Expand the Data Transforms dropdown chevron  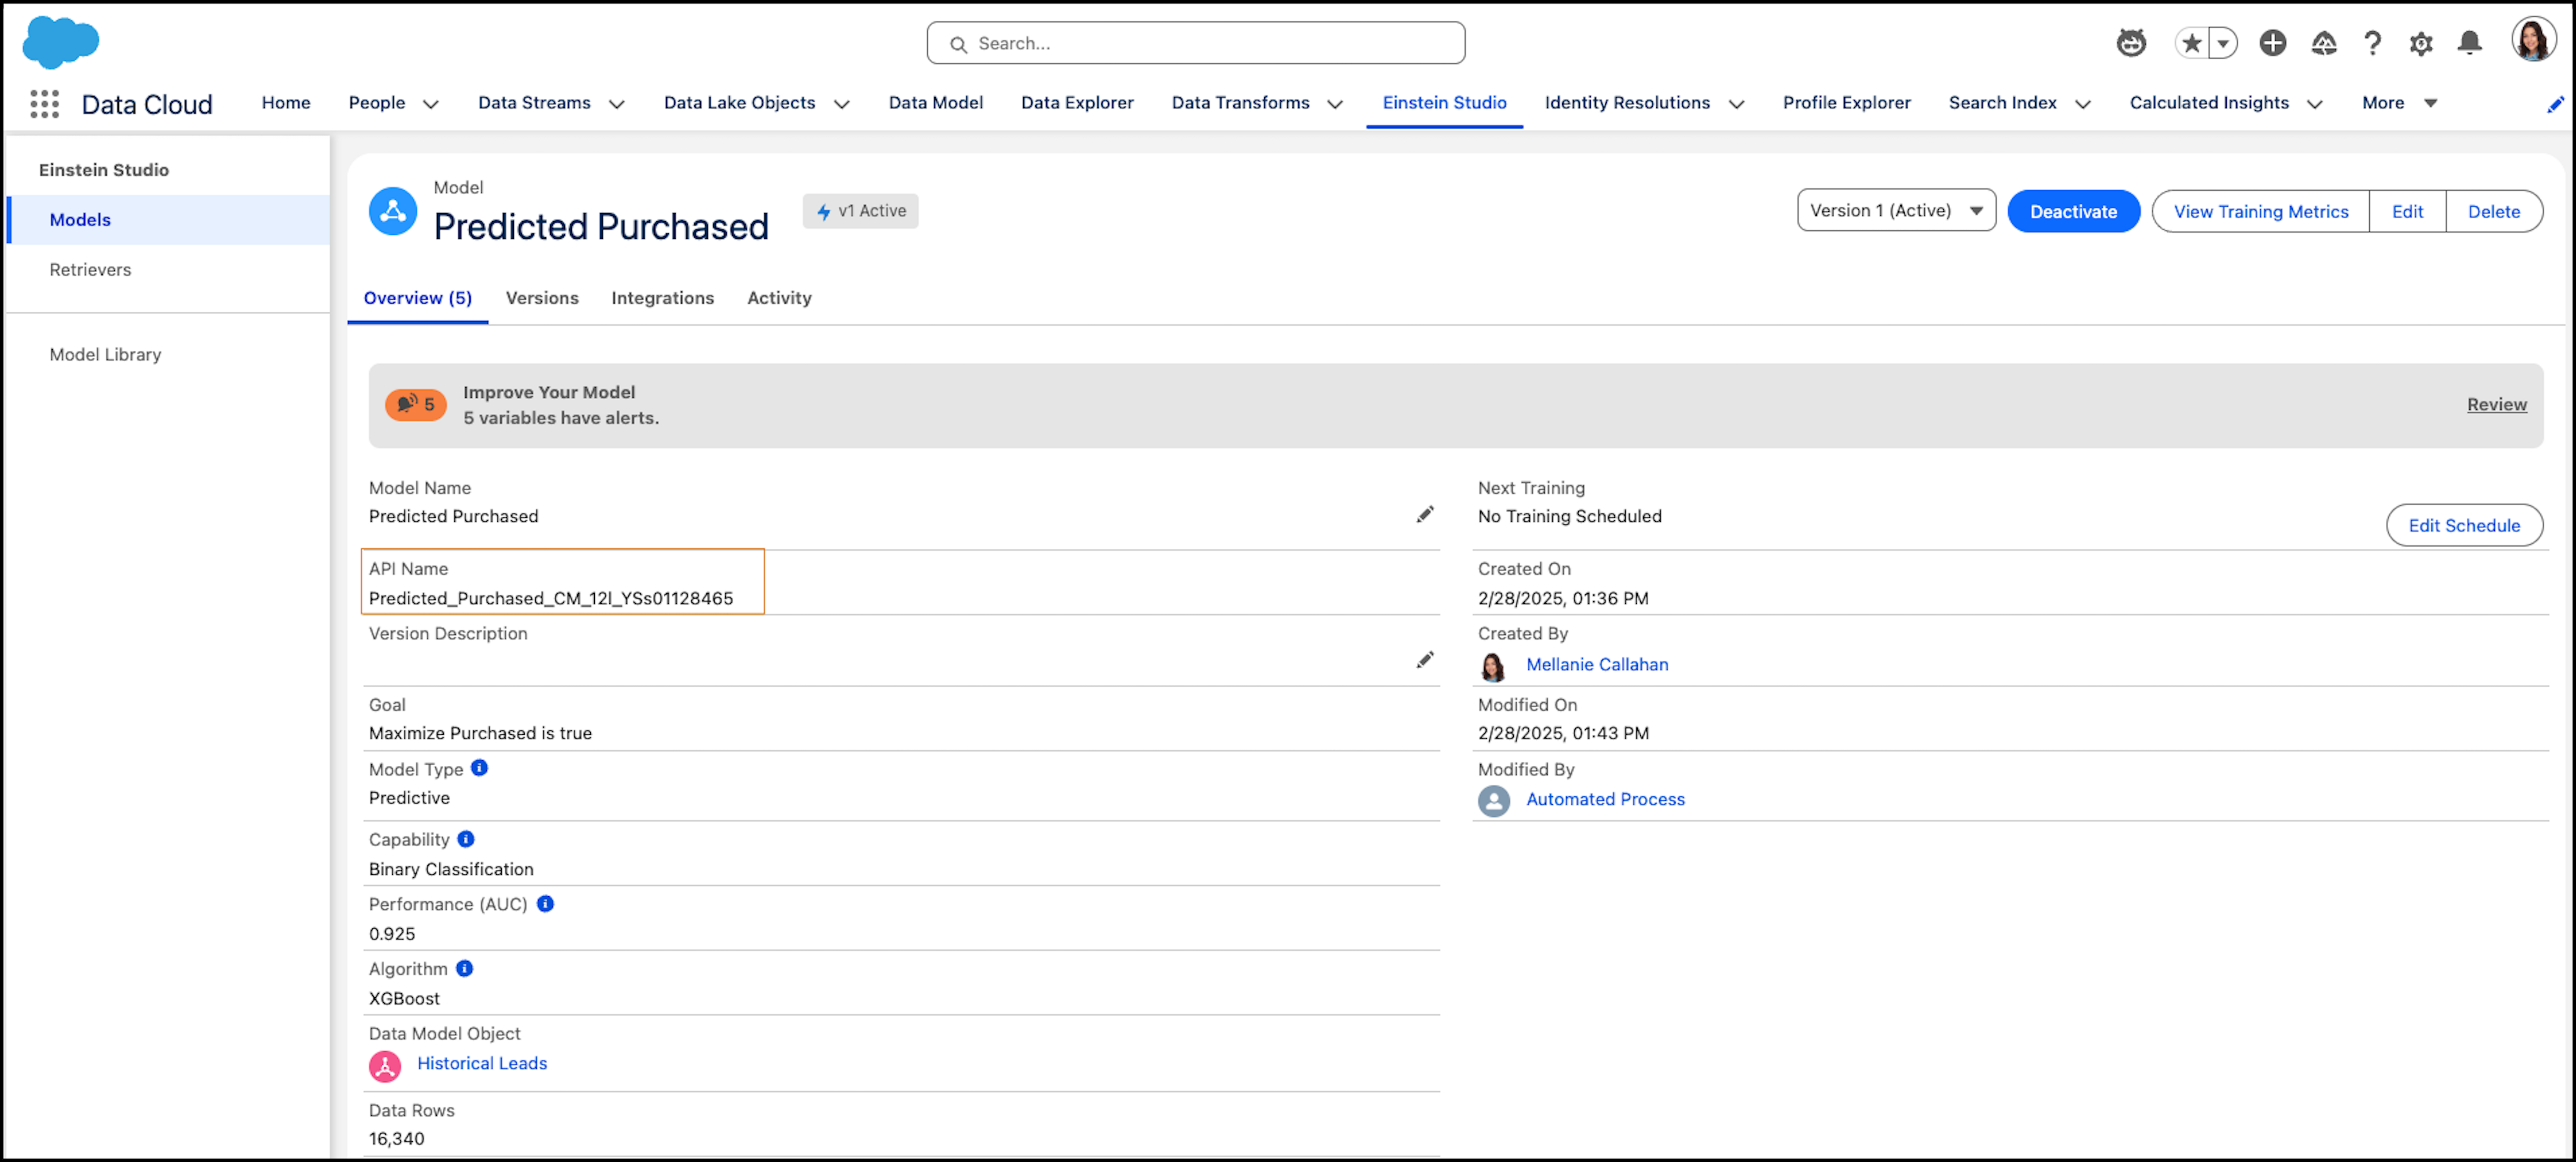[1335, 104]
